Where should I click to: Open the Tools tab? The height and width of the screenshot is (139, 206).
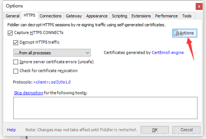coord(187,16)
